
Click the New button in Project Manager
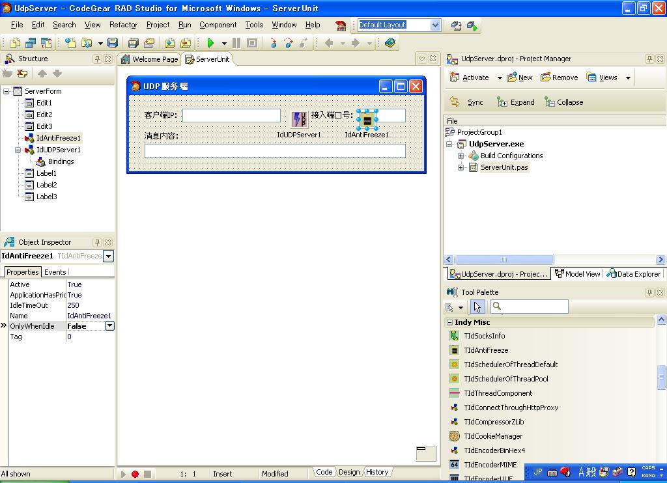520,77
